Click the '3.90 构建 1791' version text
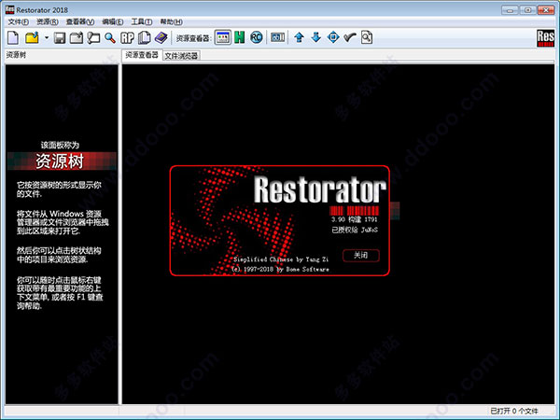This screenshot has height=420, width=560. coord(355,219)
